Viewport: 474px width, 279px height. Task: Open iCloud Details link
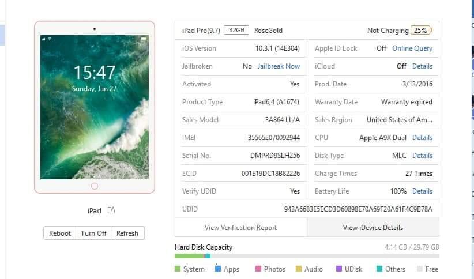point(422,66)
